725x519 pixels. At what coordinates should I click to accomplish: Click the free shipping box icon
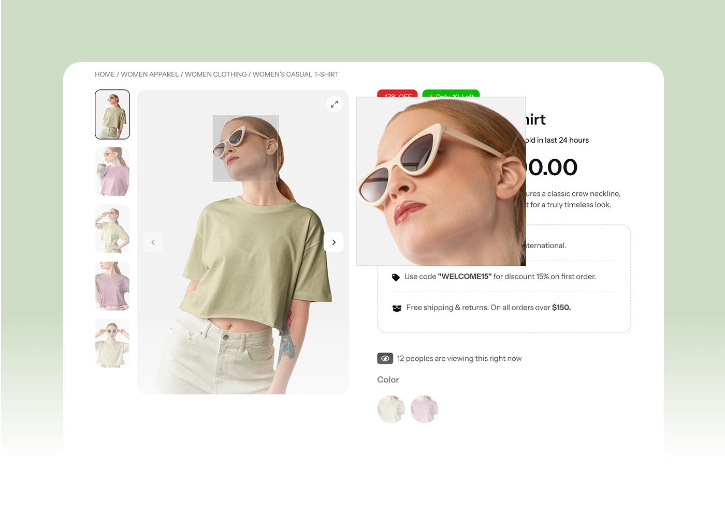(x=397, y=308)
